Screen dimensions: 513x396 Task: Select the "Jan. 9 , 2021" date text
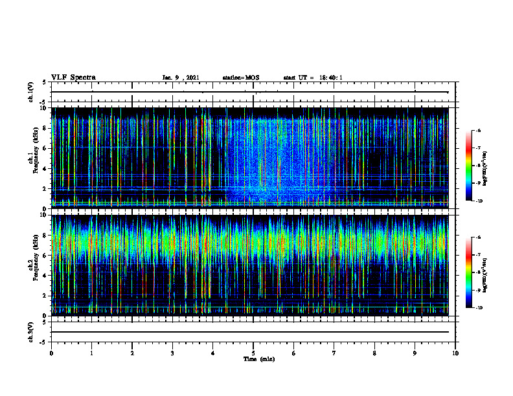click(x=181, y=78)
